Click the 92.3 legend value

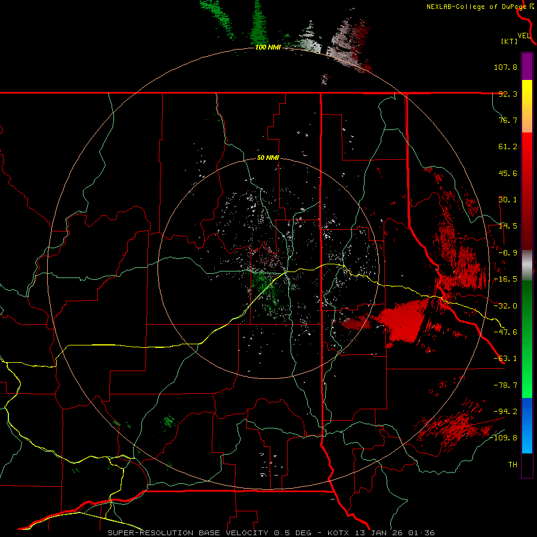[508, 94]
